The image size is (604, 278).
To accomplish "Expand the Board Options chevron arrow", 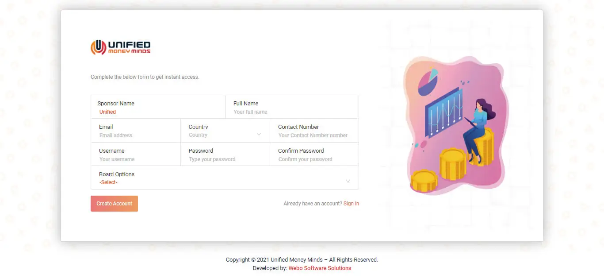I will tap(348, 181).
